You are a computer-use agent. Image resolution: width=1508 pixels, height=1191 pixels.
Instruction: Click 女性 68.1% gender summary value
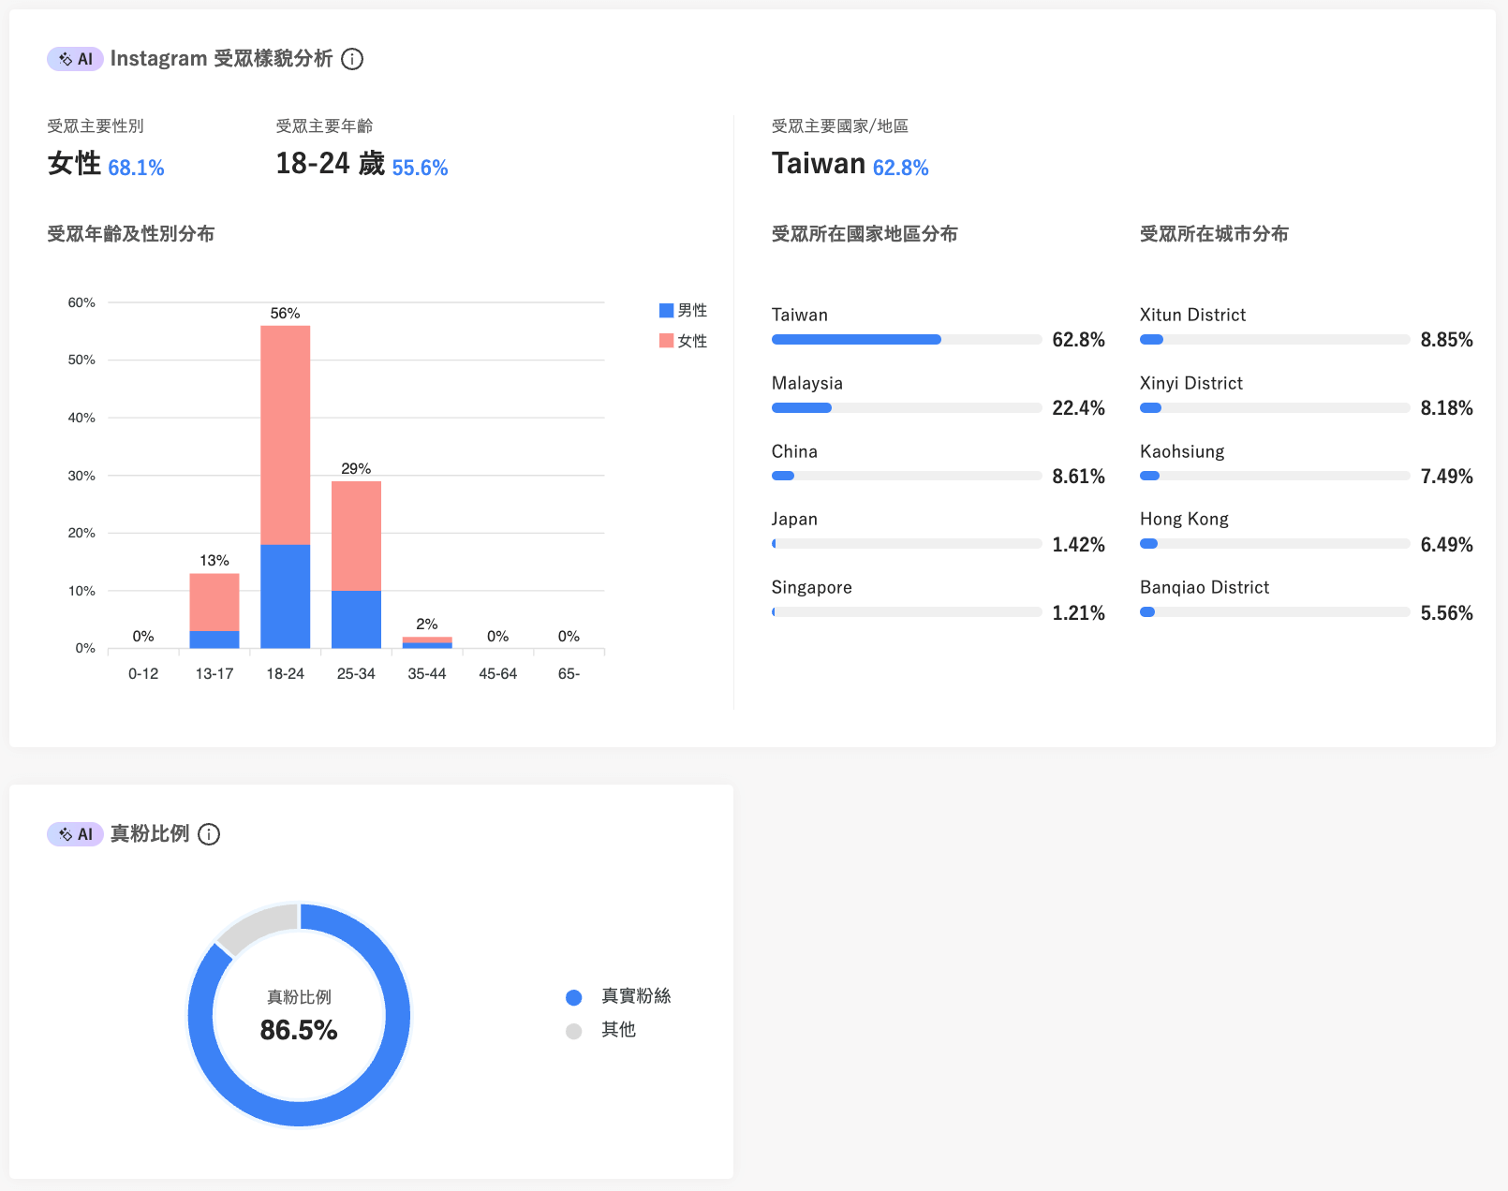[x=106, y=165]
